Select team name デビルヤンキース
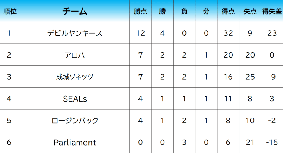This screenshot has height=153, width=283. tap(75, 33)
